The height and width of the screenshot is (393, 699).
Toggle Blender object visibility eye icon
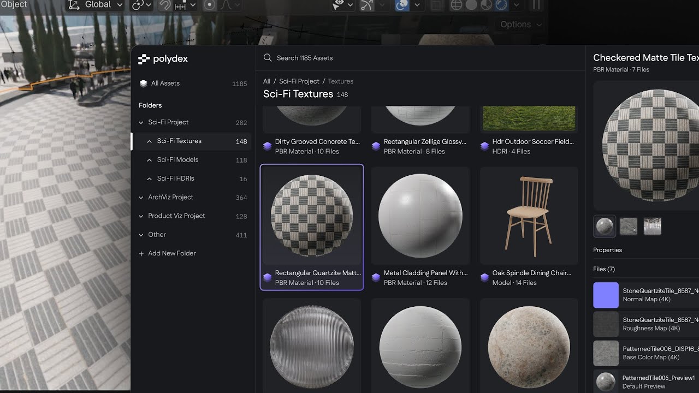coord(339,5)
